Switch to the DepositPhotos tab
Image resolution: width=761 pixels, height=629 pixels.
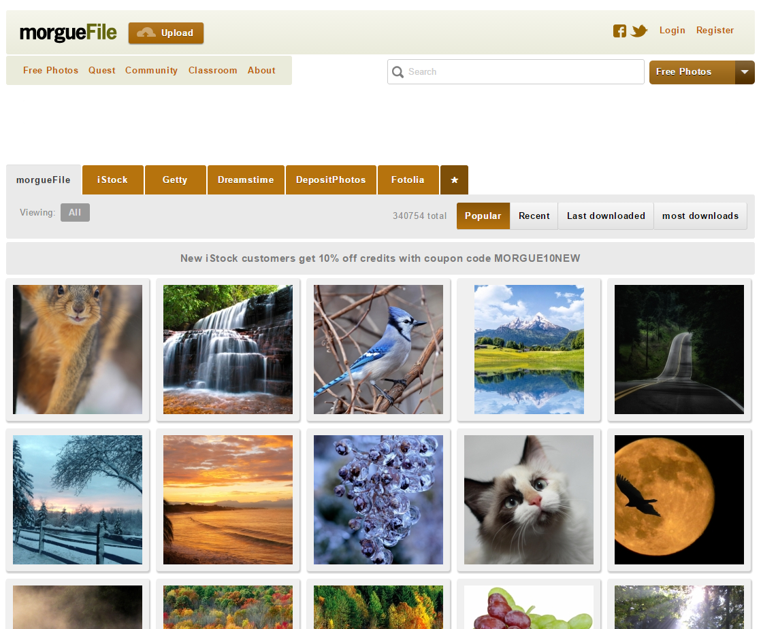click(x=331, y=180)
